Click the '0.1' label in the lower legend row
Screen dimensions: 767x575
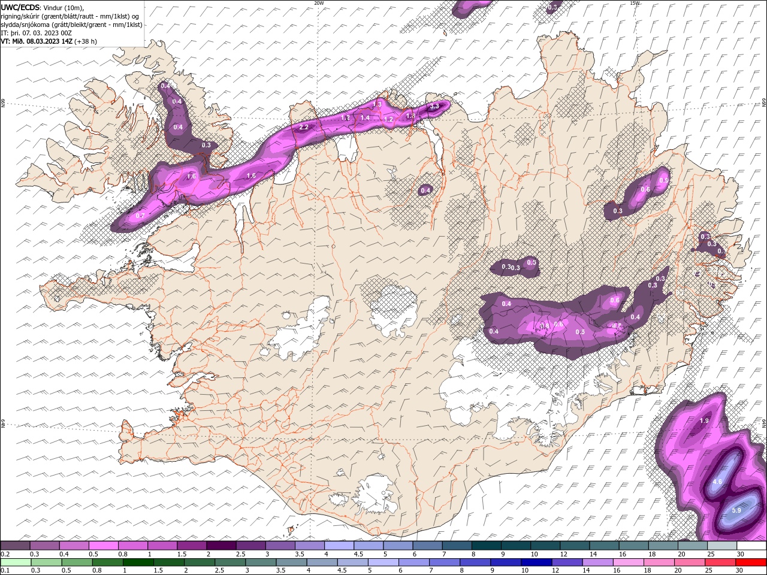4,571
